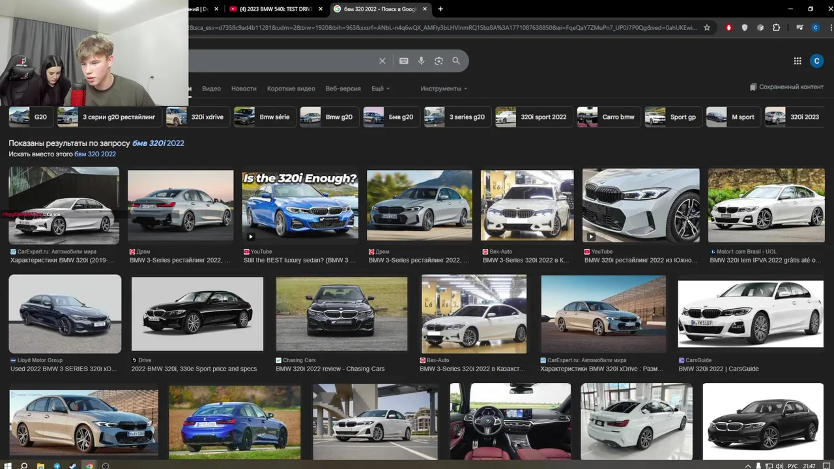
Task: Click the browser address bar URL
Action: (x=443, y=27)
